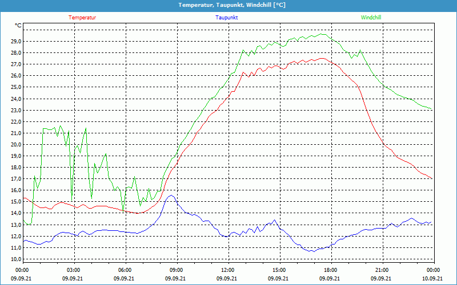The image size is (457, 285).
Task: Click the 11,0 y-axis value
Action: coord(17,248)
